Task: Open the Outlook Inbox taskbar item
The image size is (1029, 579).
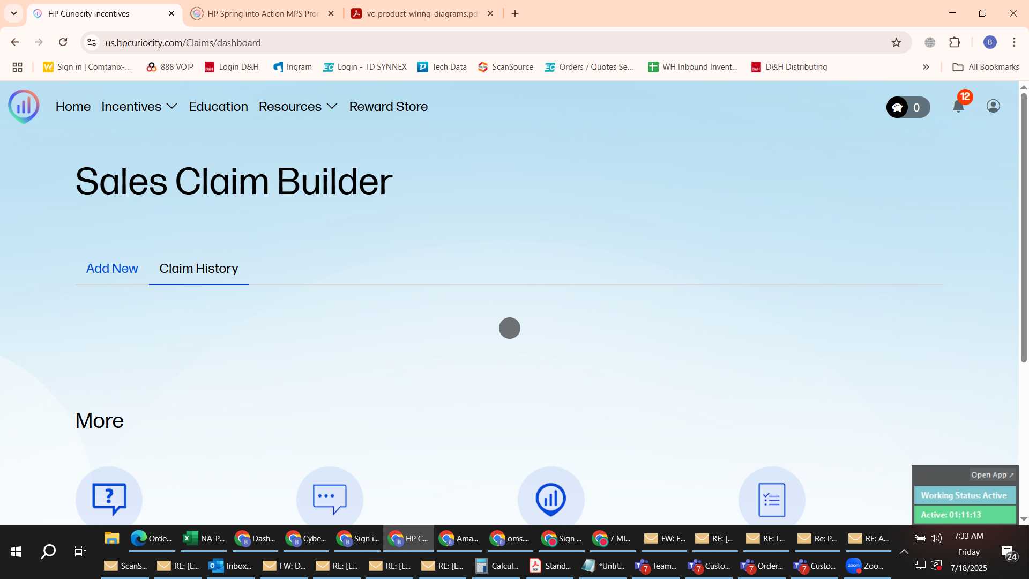Action: pos(230,566)
